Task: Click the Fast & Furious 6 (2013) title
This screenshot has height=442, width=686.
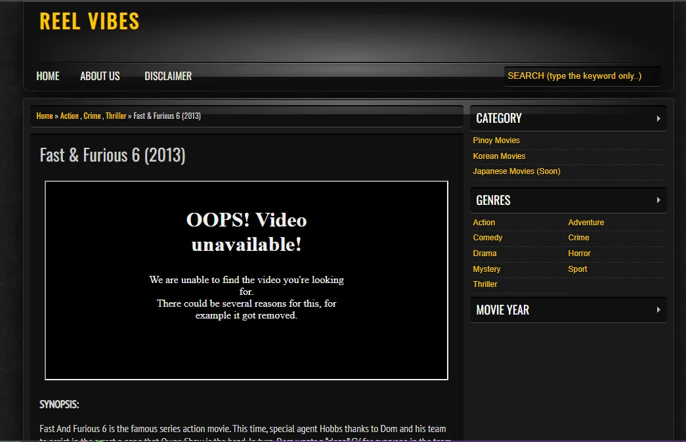Action: pos(112,156)
